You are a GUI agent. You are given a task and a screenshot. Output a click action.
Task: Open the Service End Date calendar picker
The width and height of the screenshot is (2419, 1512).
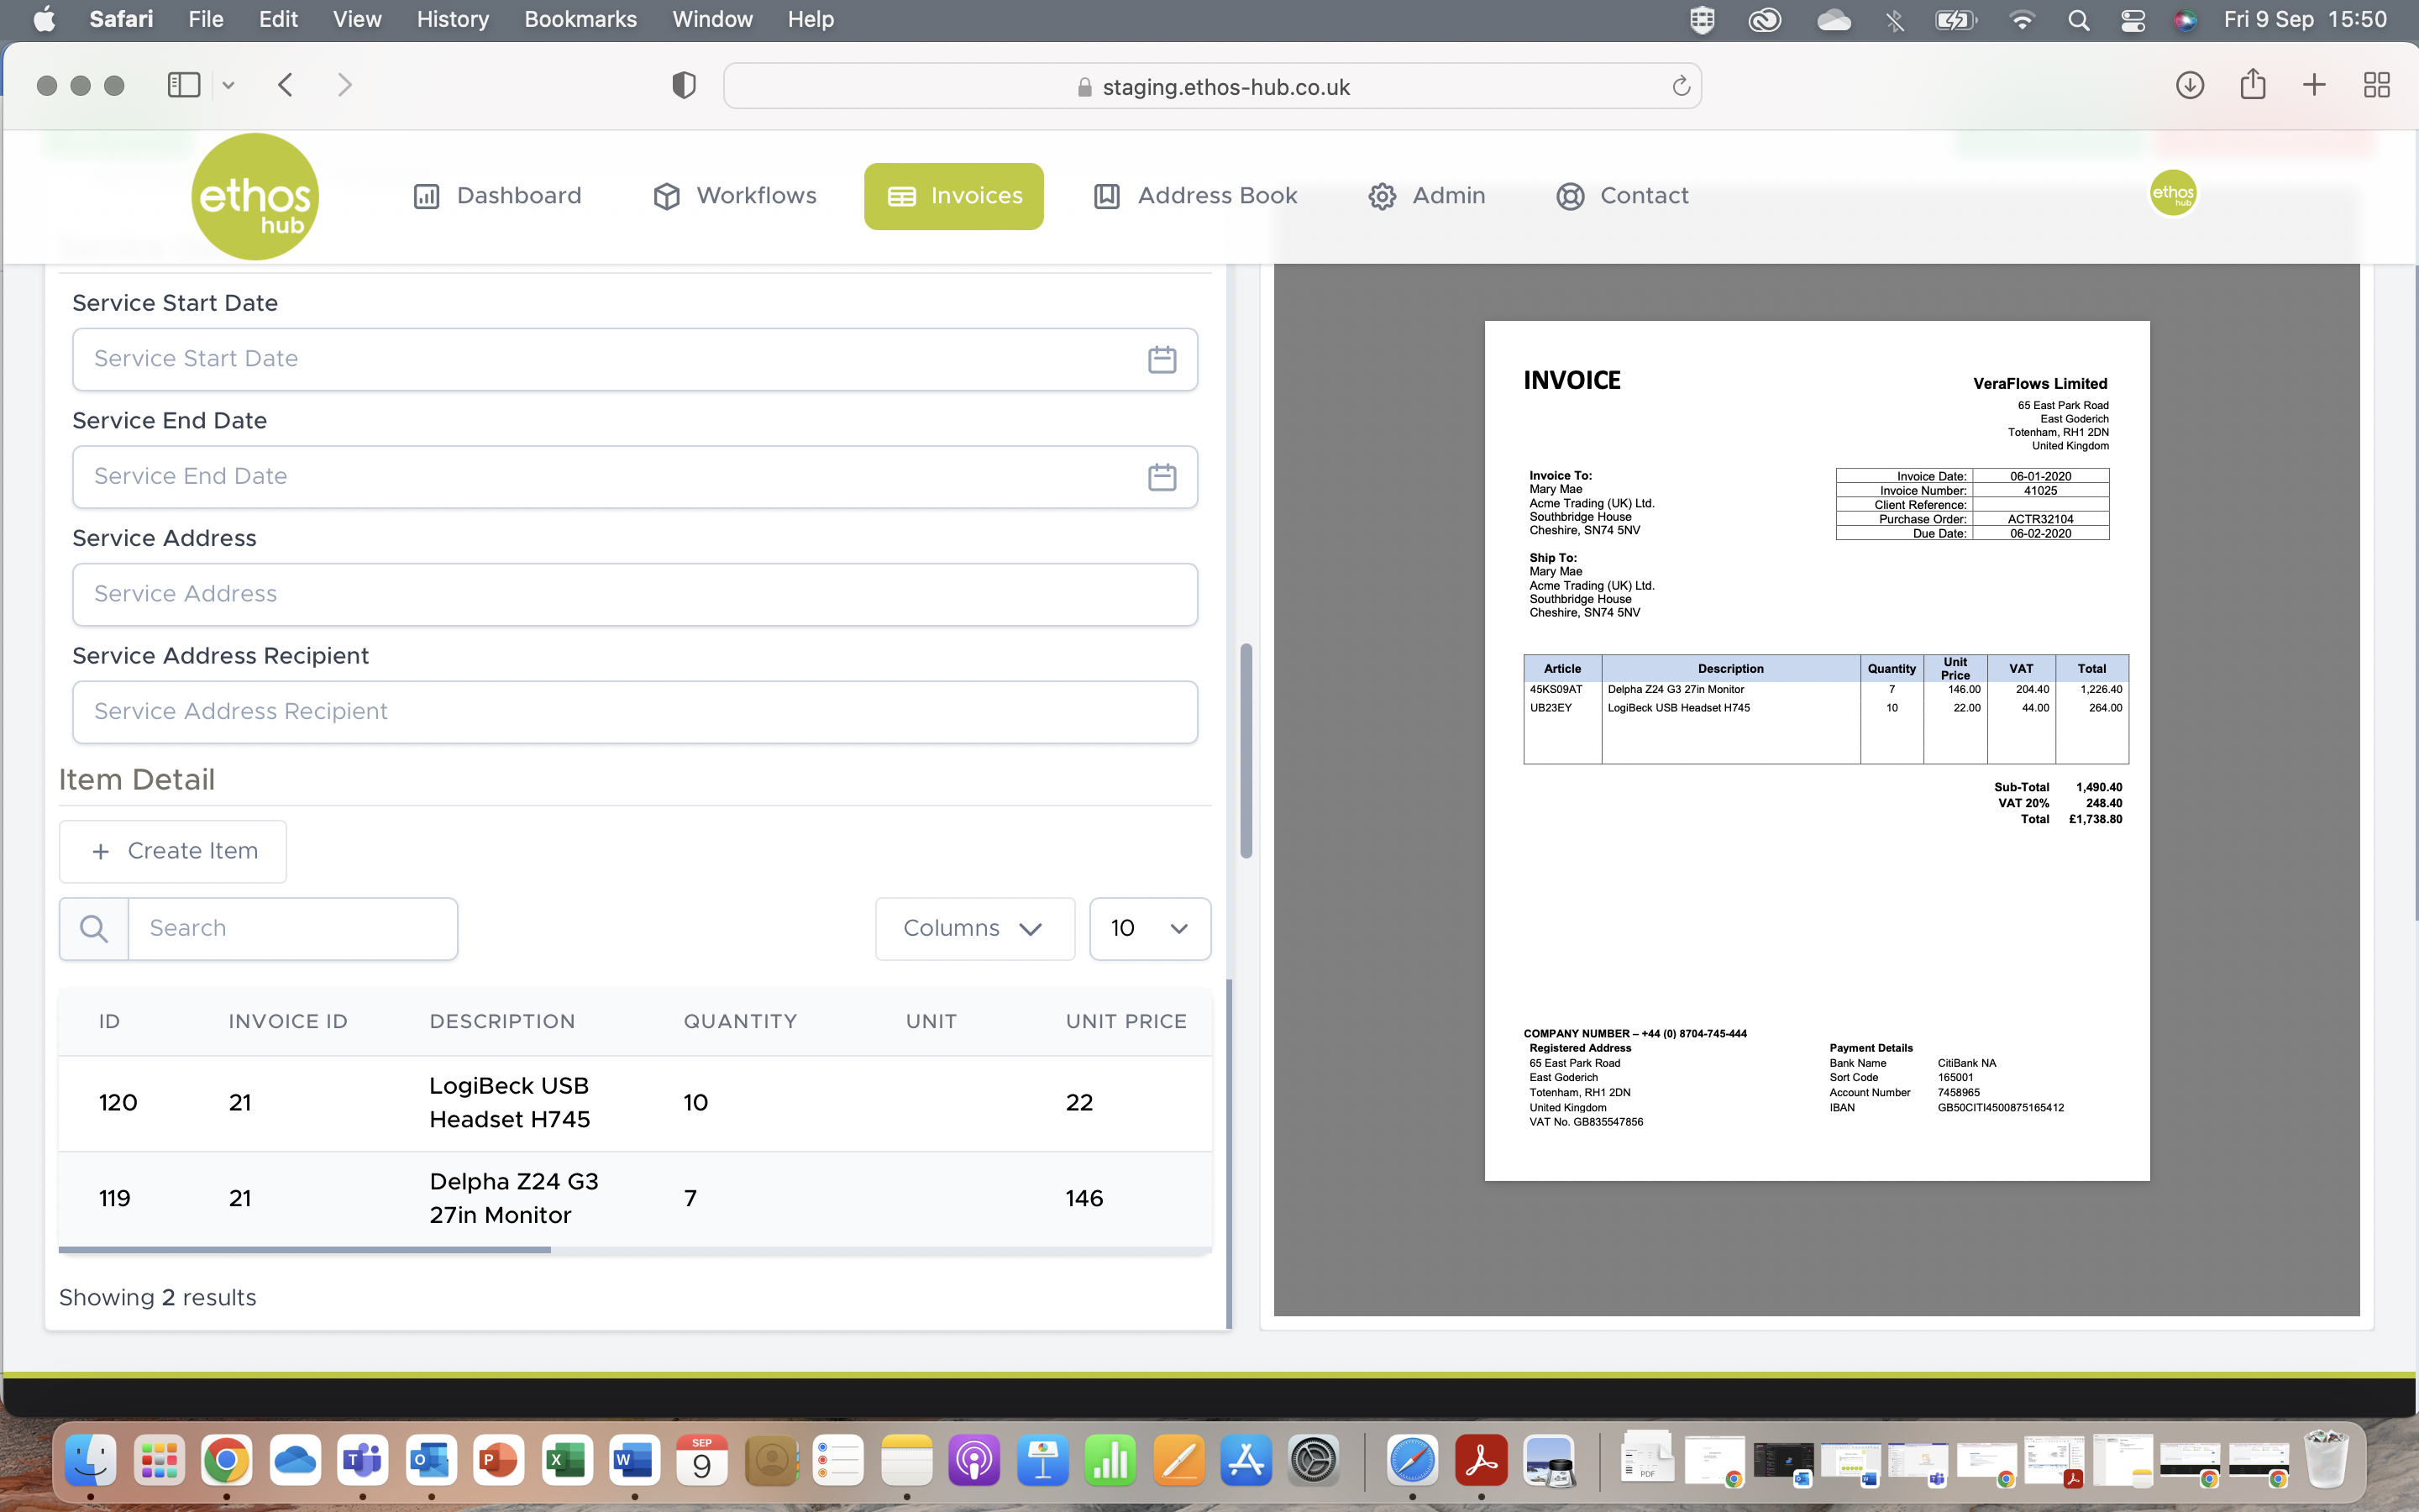coord(1162,477)
